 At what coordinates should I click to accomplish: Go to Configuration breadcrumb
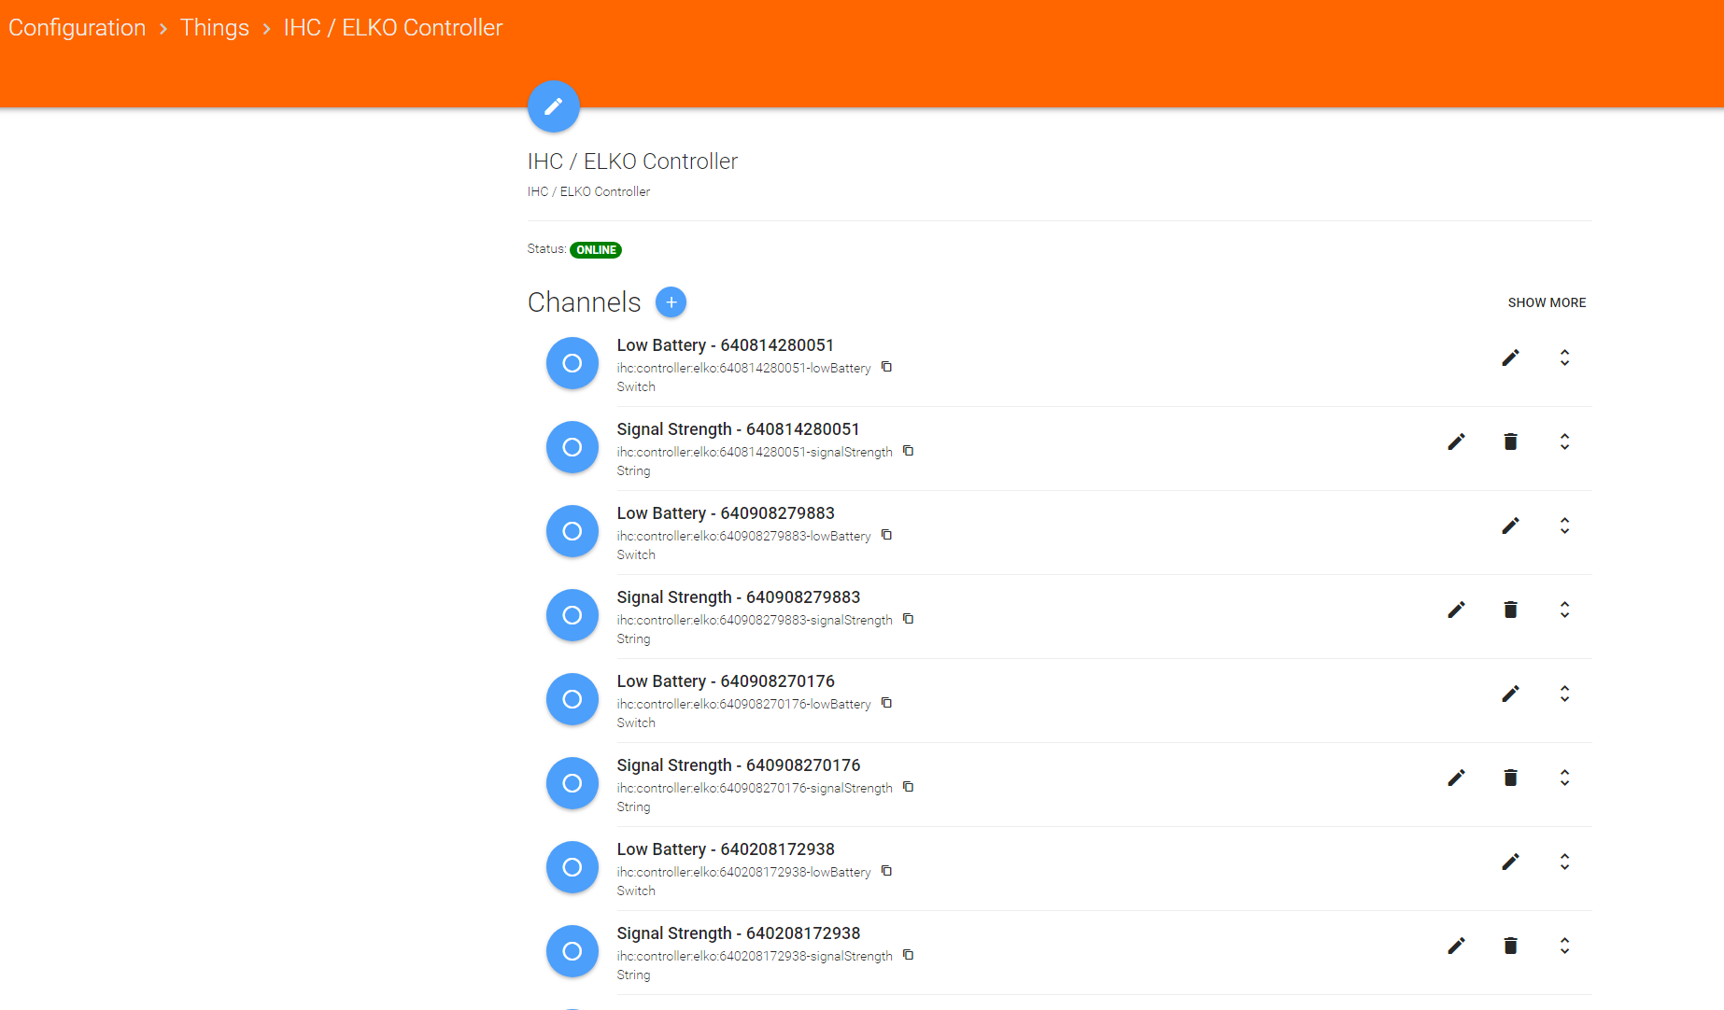click(78, 28)
